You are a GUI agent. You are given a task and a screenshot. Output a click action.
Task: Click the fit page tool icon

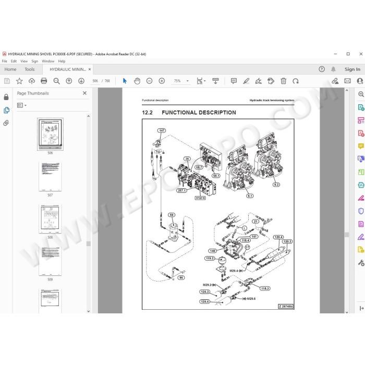click(200, 81)
